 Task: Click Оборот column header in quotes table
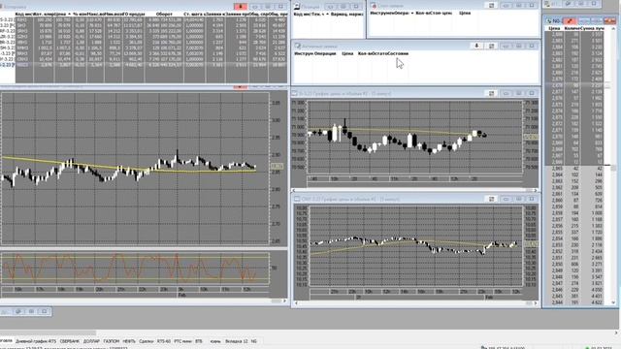[x=164, y=14]
